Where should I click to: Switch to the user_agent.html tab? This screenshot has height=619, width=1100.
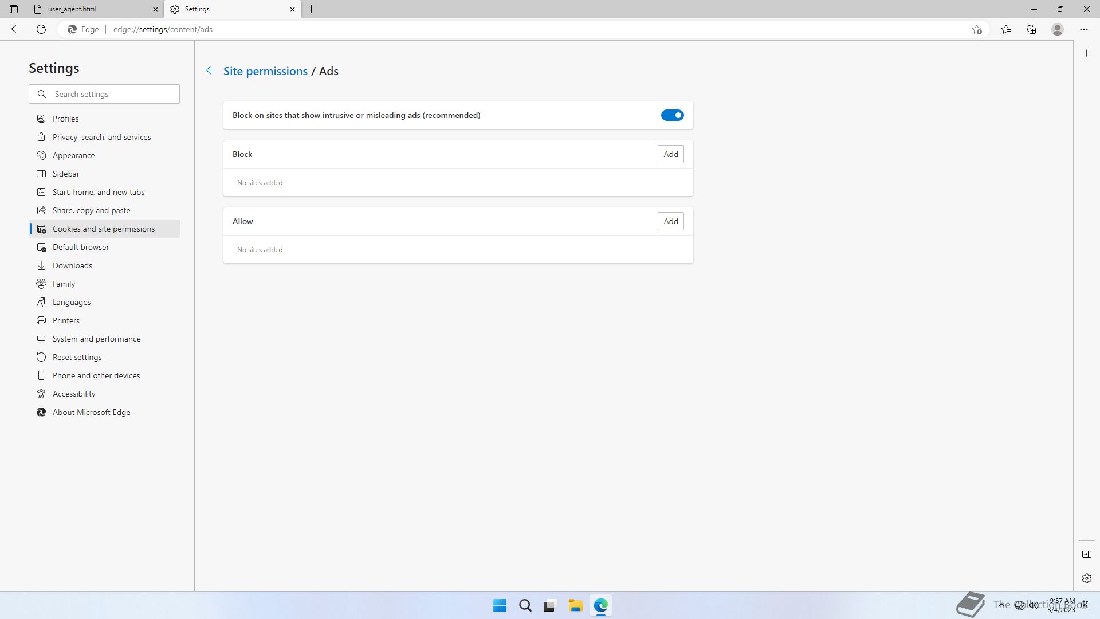tap(92, 9)
